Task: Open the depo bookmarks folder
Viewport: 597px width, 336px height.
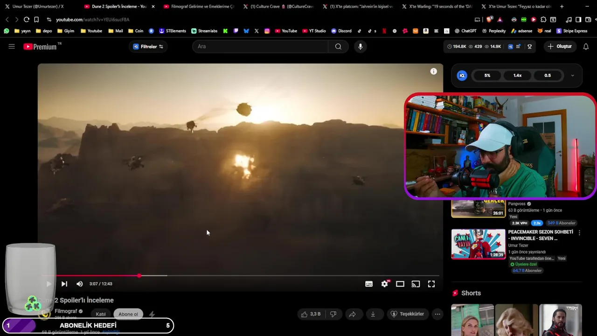Action: 43,31
